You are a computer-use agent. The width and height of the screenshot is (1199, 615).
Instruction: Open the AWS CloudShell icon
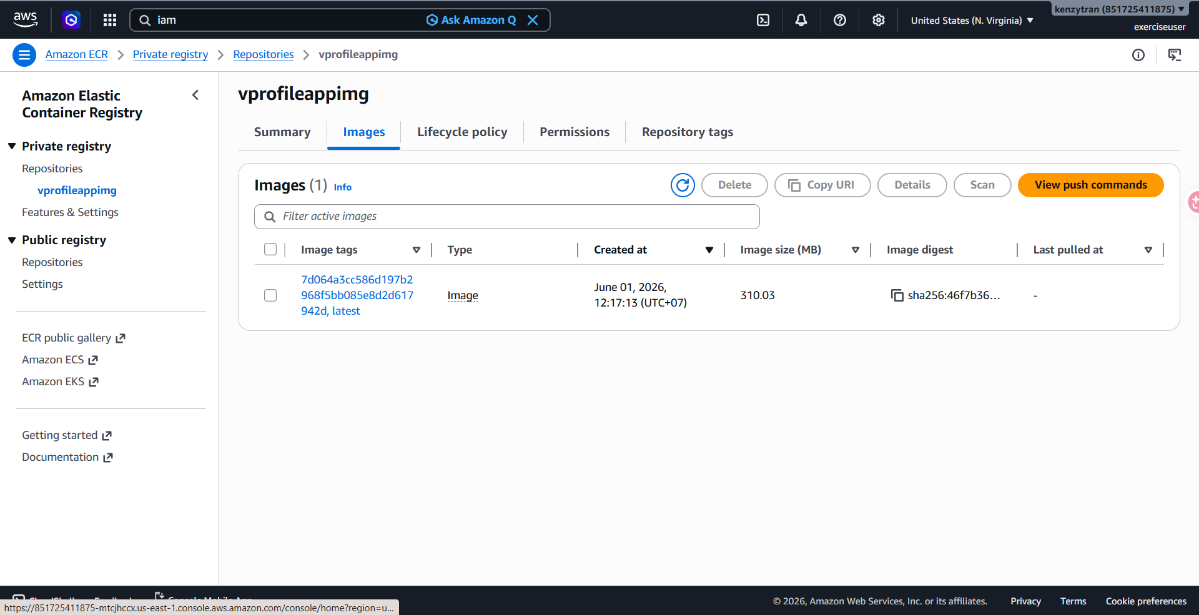(x=763, y=20)
